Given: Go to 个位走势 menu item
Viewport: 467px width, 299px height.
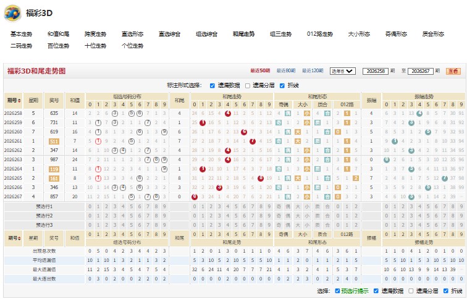Looking at the screenshot, I should pos(133,46).
